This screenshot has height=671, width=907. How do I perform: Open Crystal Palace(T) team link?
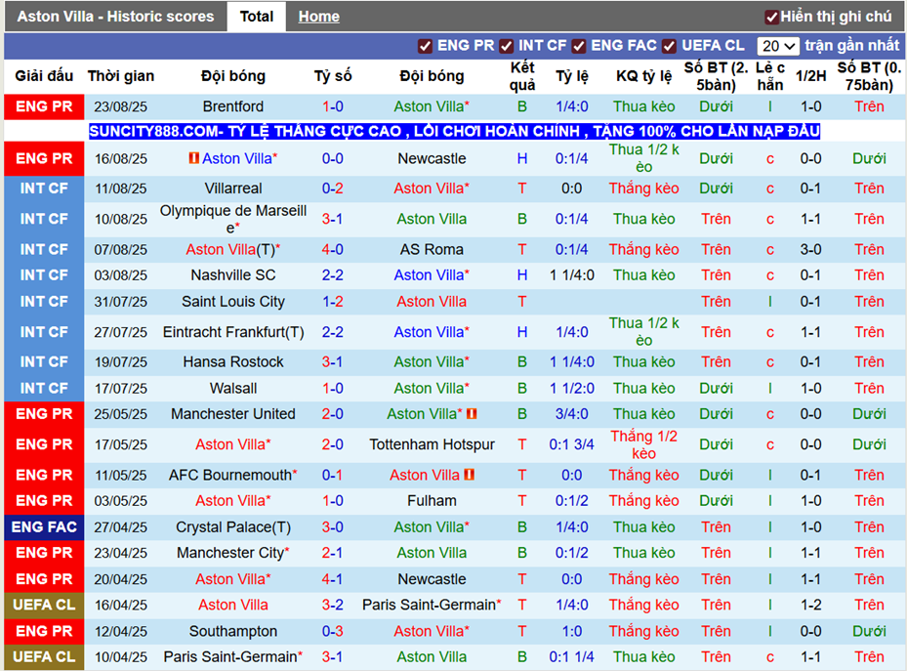(x=233, y=527)
